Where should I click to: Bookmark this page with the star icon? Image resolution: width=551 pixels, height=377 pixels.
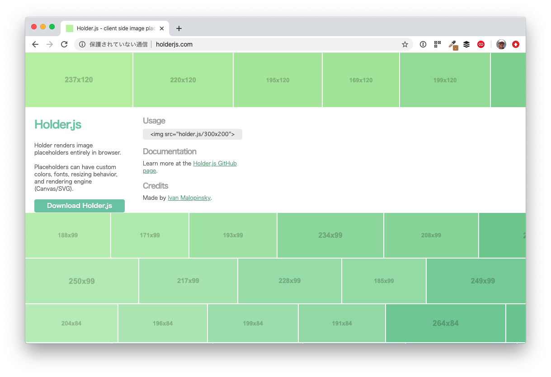click(405, 44)
